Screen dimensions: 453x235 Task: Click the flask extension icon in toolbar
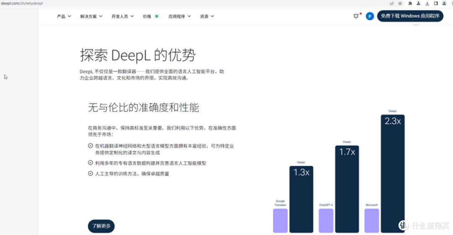pyautogui.click(x=418, y=3)
